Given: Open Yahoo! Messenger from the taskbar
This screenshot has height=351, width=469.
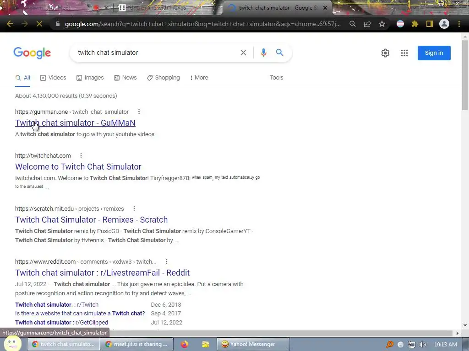Looking at the screenshot, I should click(253, 344).
